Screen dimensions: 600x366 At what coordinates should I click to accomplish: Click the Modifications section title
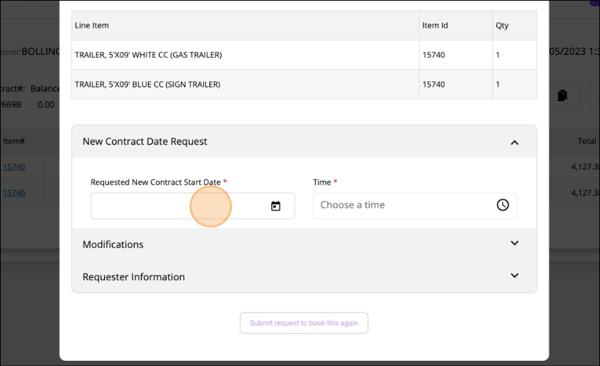tap(113, 244)
